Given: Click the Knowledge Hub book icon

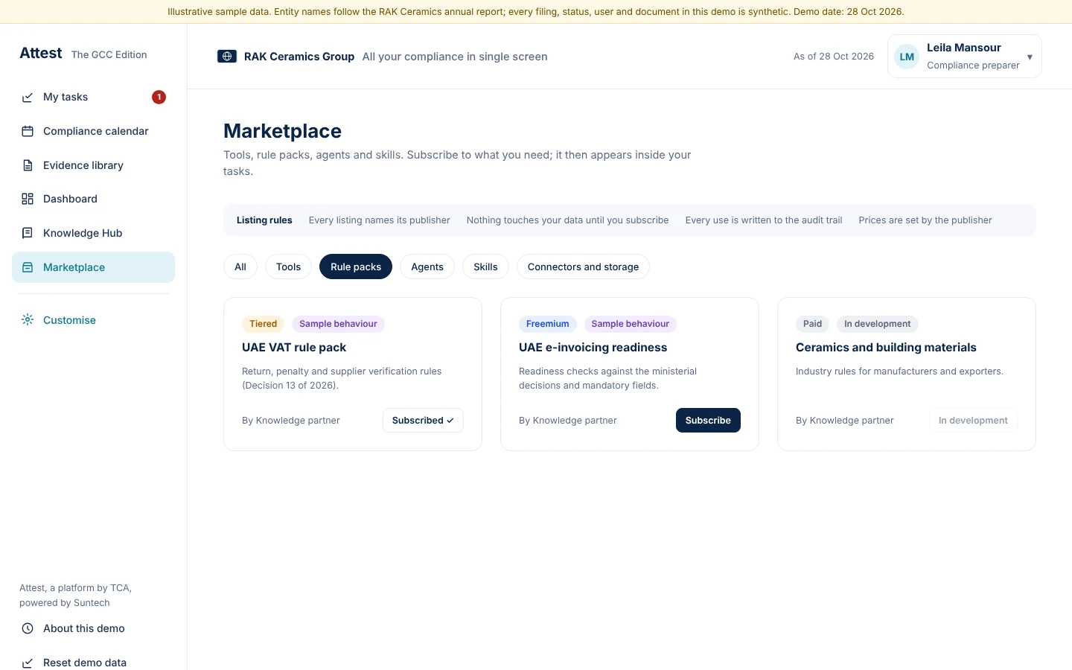Looking at the screenshot, I should [x=28, y=233].
